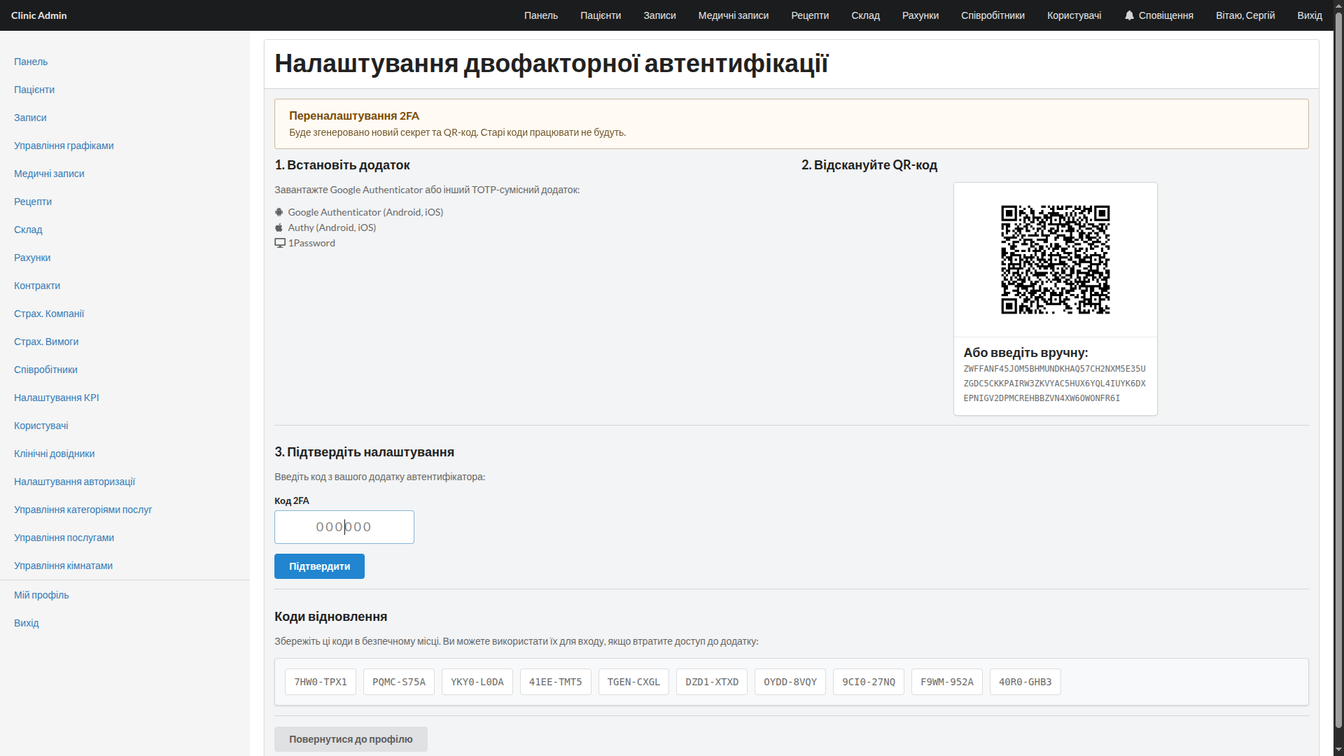
Task: Open Налаштування KPI sidebar link
Action: 57,398
